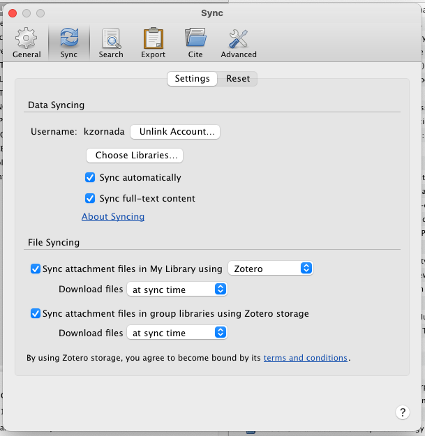Open the Export preferences clipboard icon
425x436 pixels.
154,43
